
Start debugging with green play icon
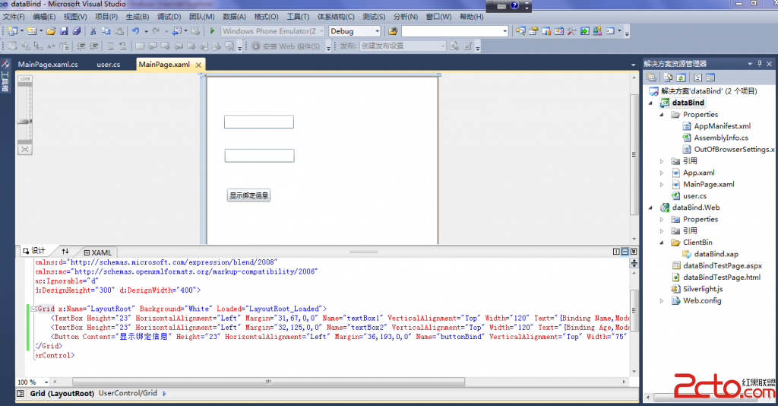(x=212, y=31)
